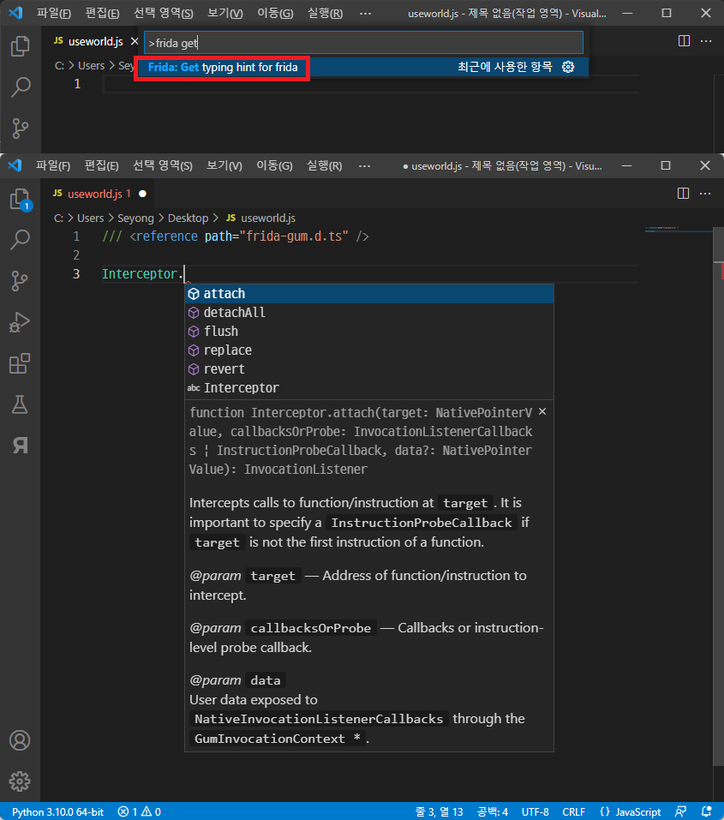The height and width of the screenshot is (820, 724).
Task: Close the Interceptor.attach documentation popup
Action: 542,412
